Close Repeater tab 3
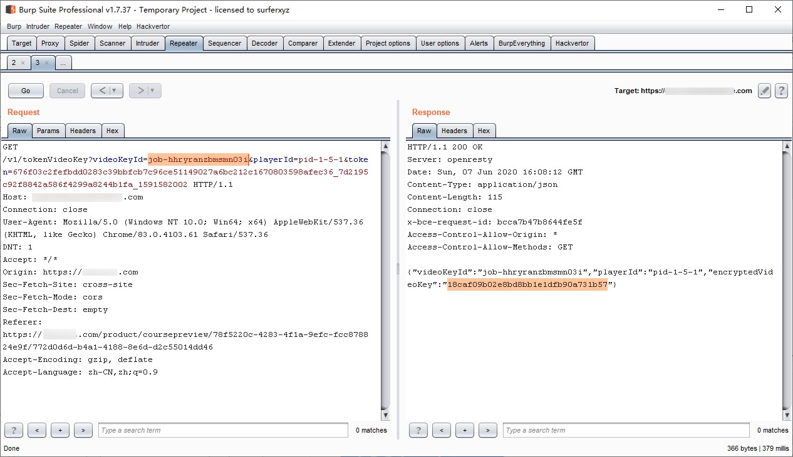 coord(46,63)
